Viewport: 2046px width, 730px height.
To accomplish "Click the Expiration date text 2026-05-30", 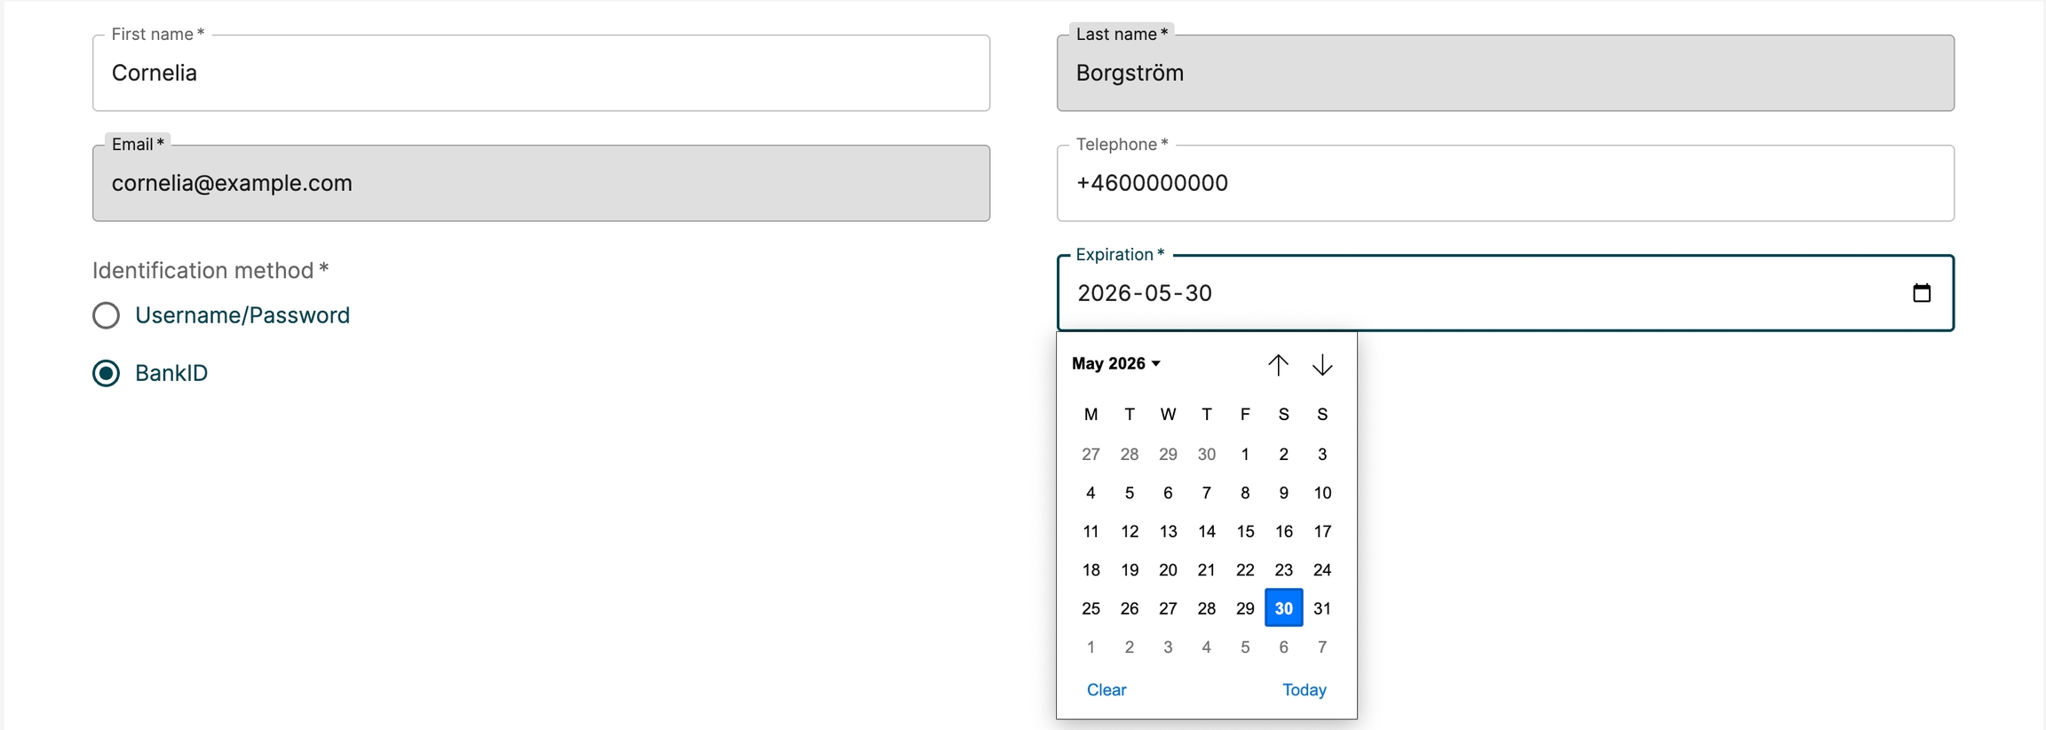I will point(1145,293).
